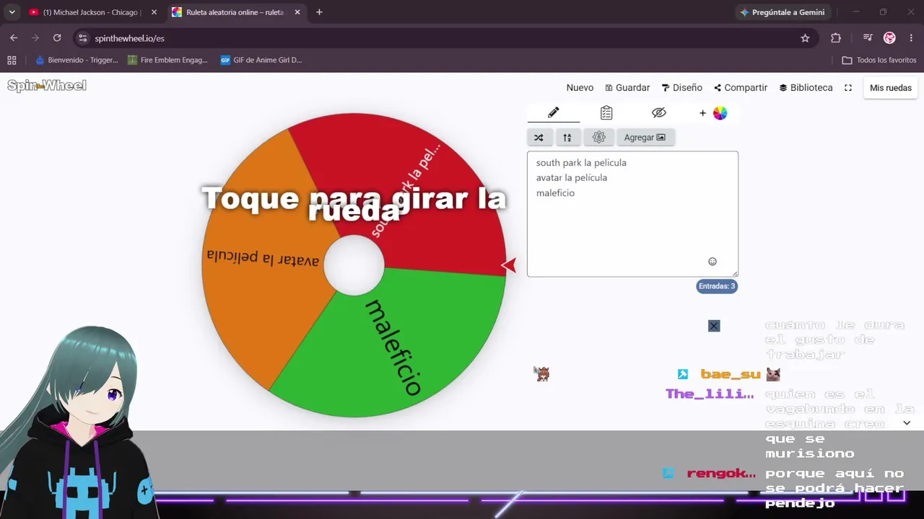The width and height of the screenshot is (924, 519).
Task: Click the 'maleficio' entry line
Action: (555, 193)
